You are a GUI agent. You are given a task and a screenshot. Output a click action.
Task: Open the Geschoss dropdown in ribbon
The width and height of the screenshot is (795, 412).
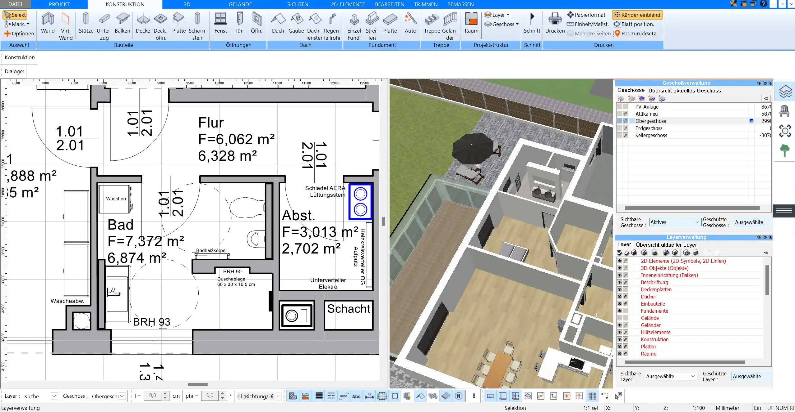501,24
